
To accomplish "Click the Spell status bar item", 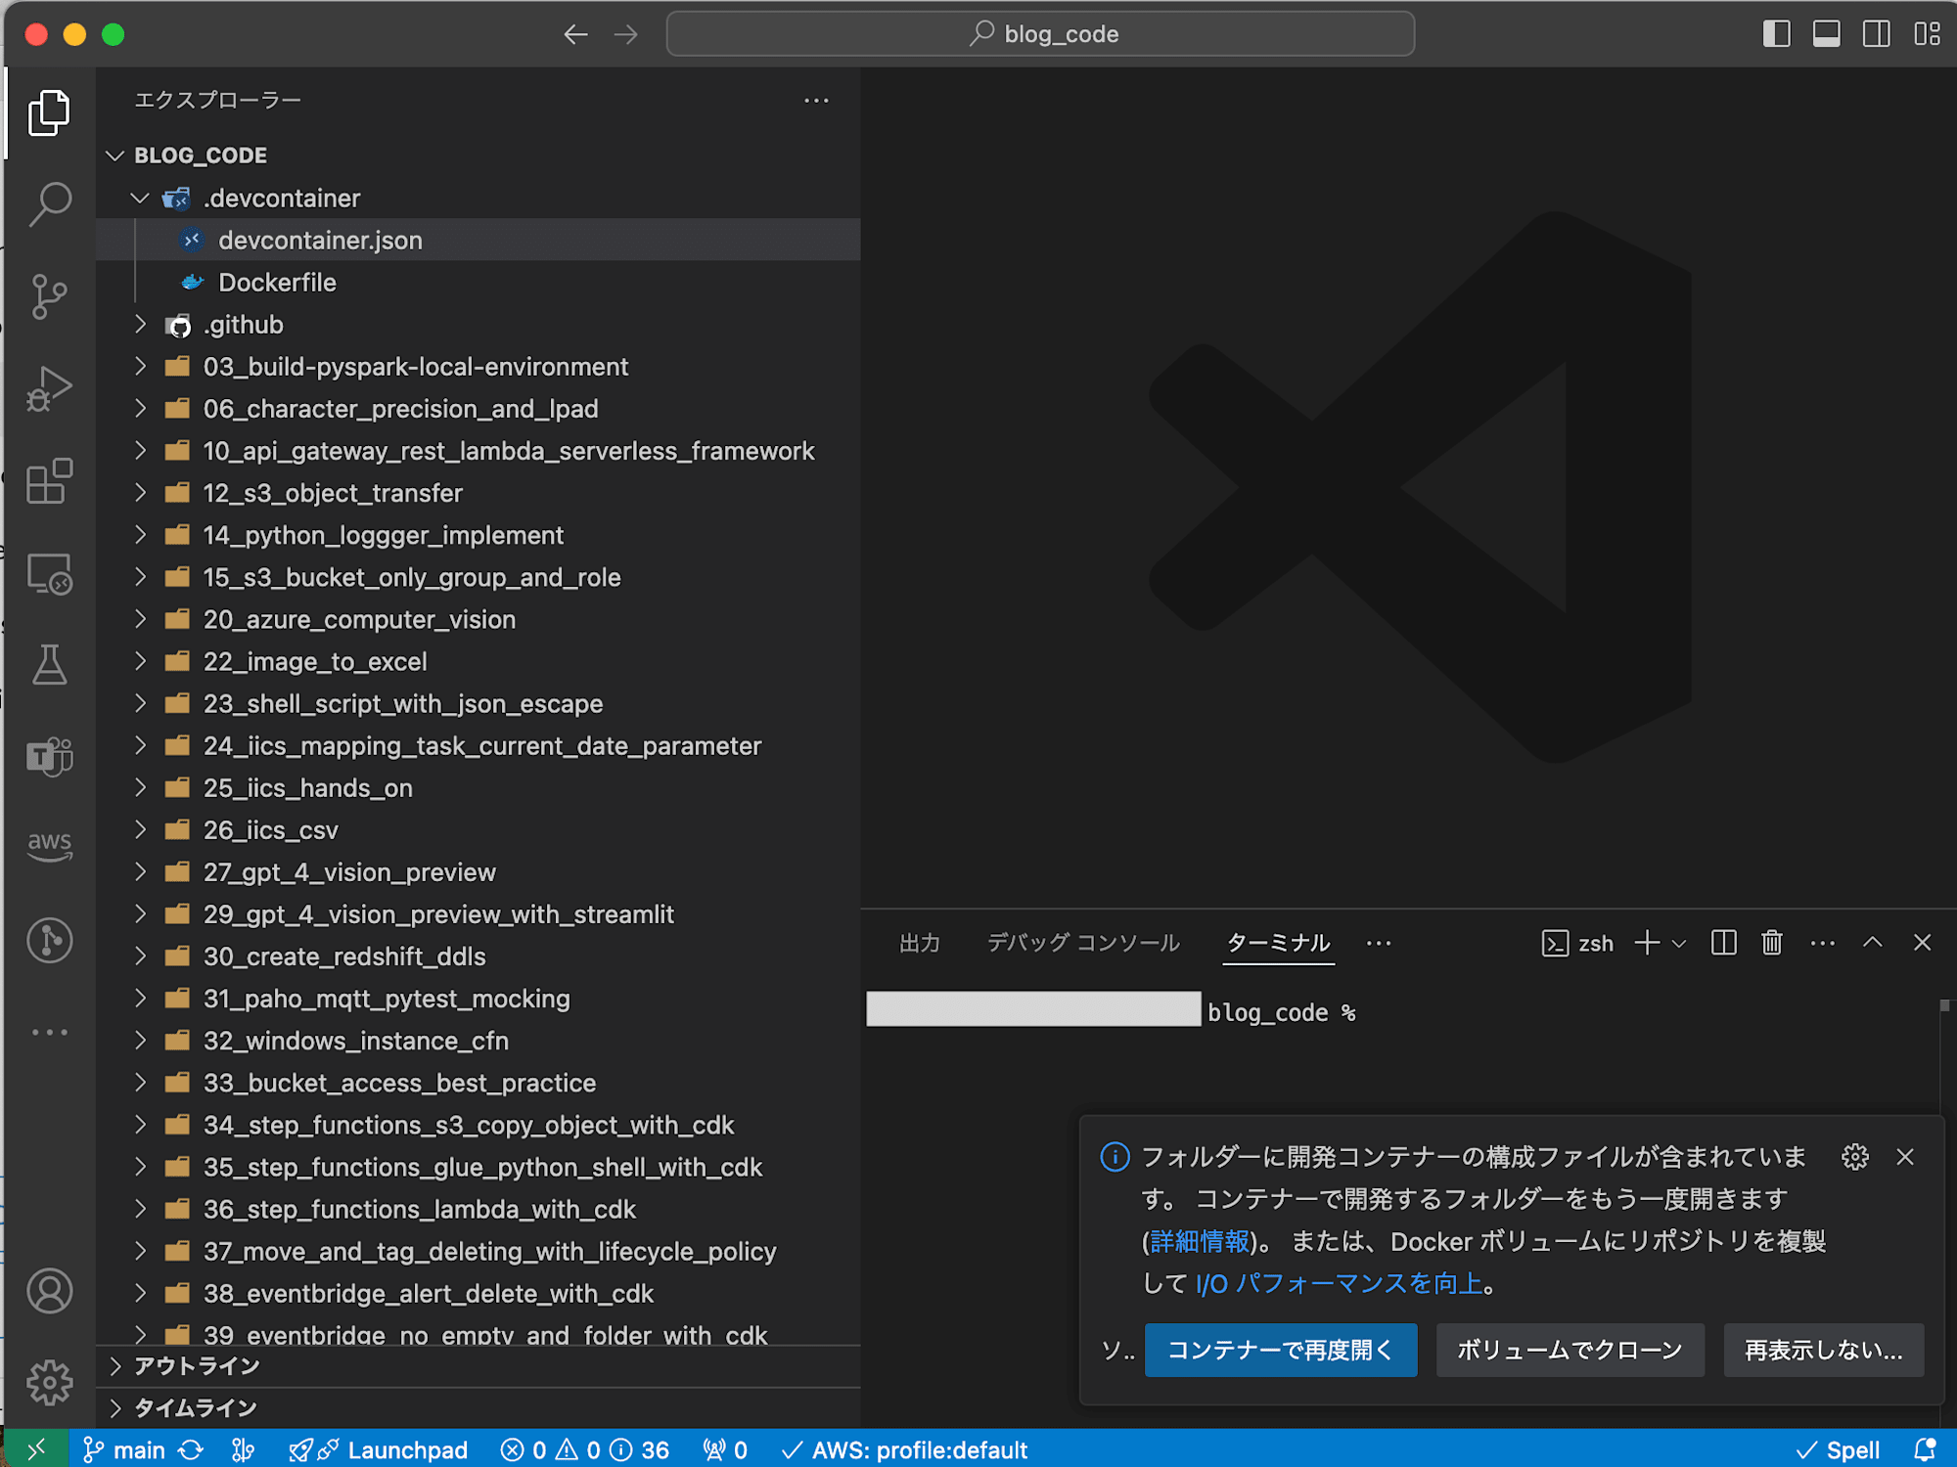I will click(x=1838, y=1449).
